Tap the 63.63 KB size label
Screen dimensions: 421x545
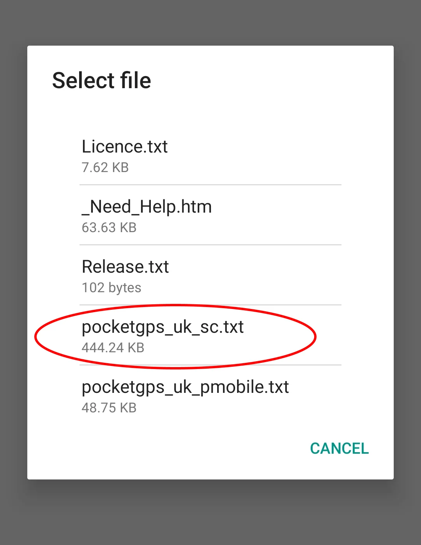[x=109, y=228]
